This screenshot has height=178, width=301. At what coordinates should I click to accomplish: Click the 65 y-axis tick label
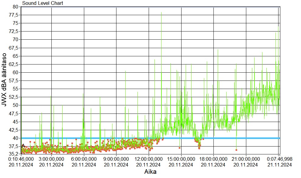(16, 56)
